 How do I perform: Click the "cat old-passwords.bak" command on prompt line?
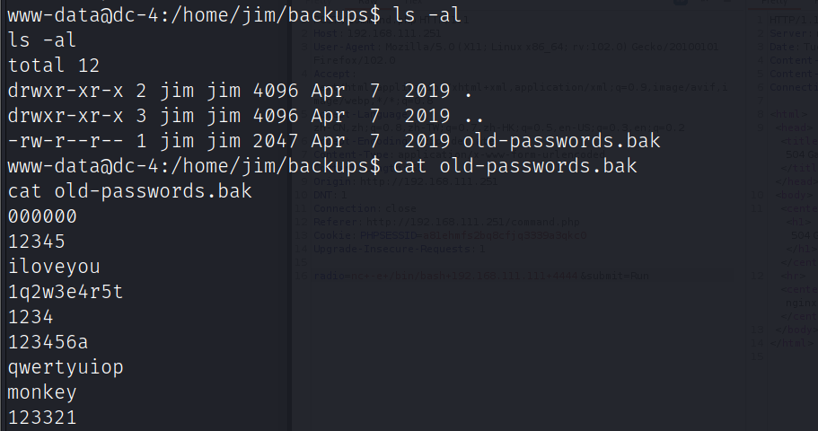pyautogui.click(x=509, y=166)
